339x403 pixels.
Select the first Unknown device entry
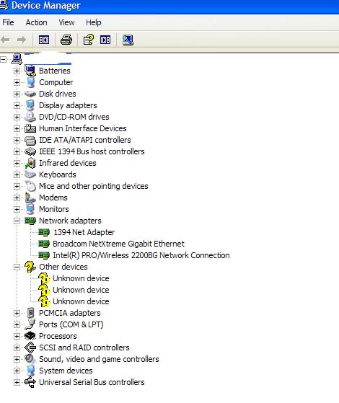coord(81,278)
